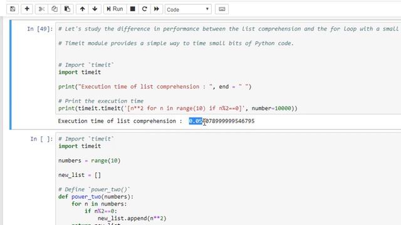Click the 'for n in numbers:' line
The width and height of the screenshot is (401, 225).
99,204
